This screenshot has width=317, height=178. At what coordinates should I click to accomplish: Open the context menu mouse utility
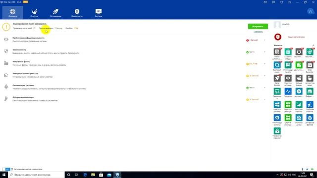pyautogui.click(x=310, y=78)
